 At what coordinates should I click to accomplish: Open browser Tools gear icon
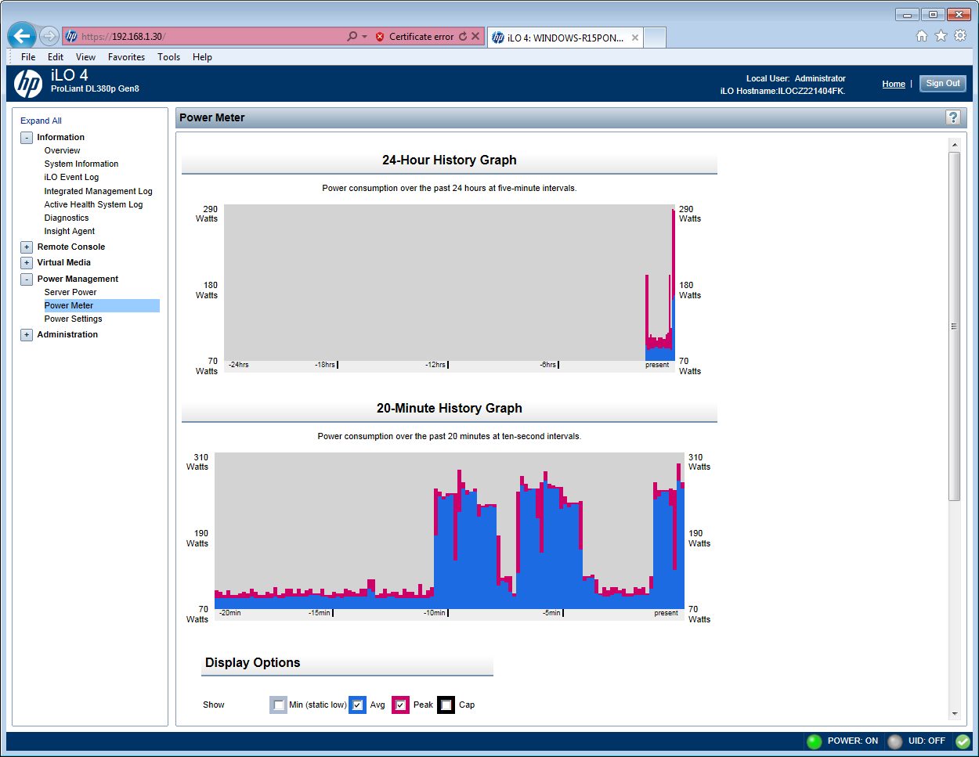[960, 36]
